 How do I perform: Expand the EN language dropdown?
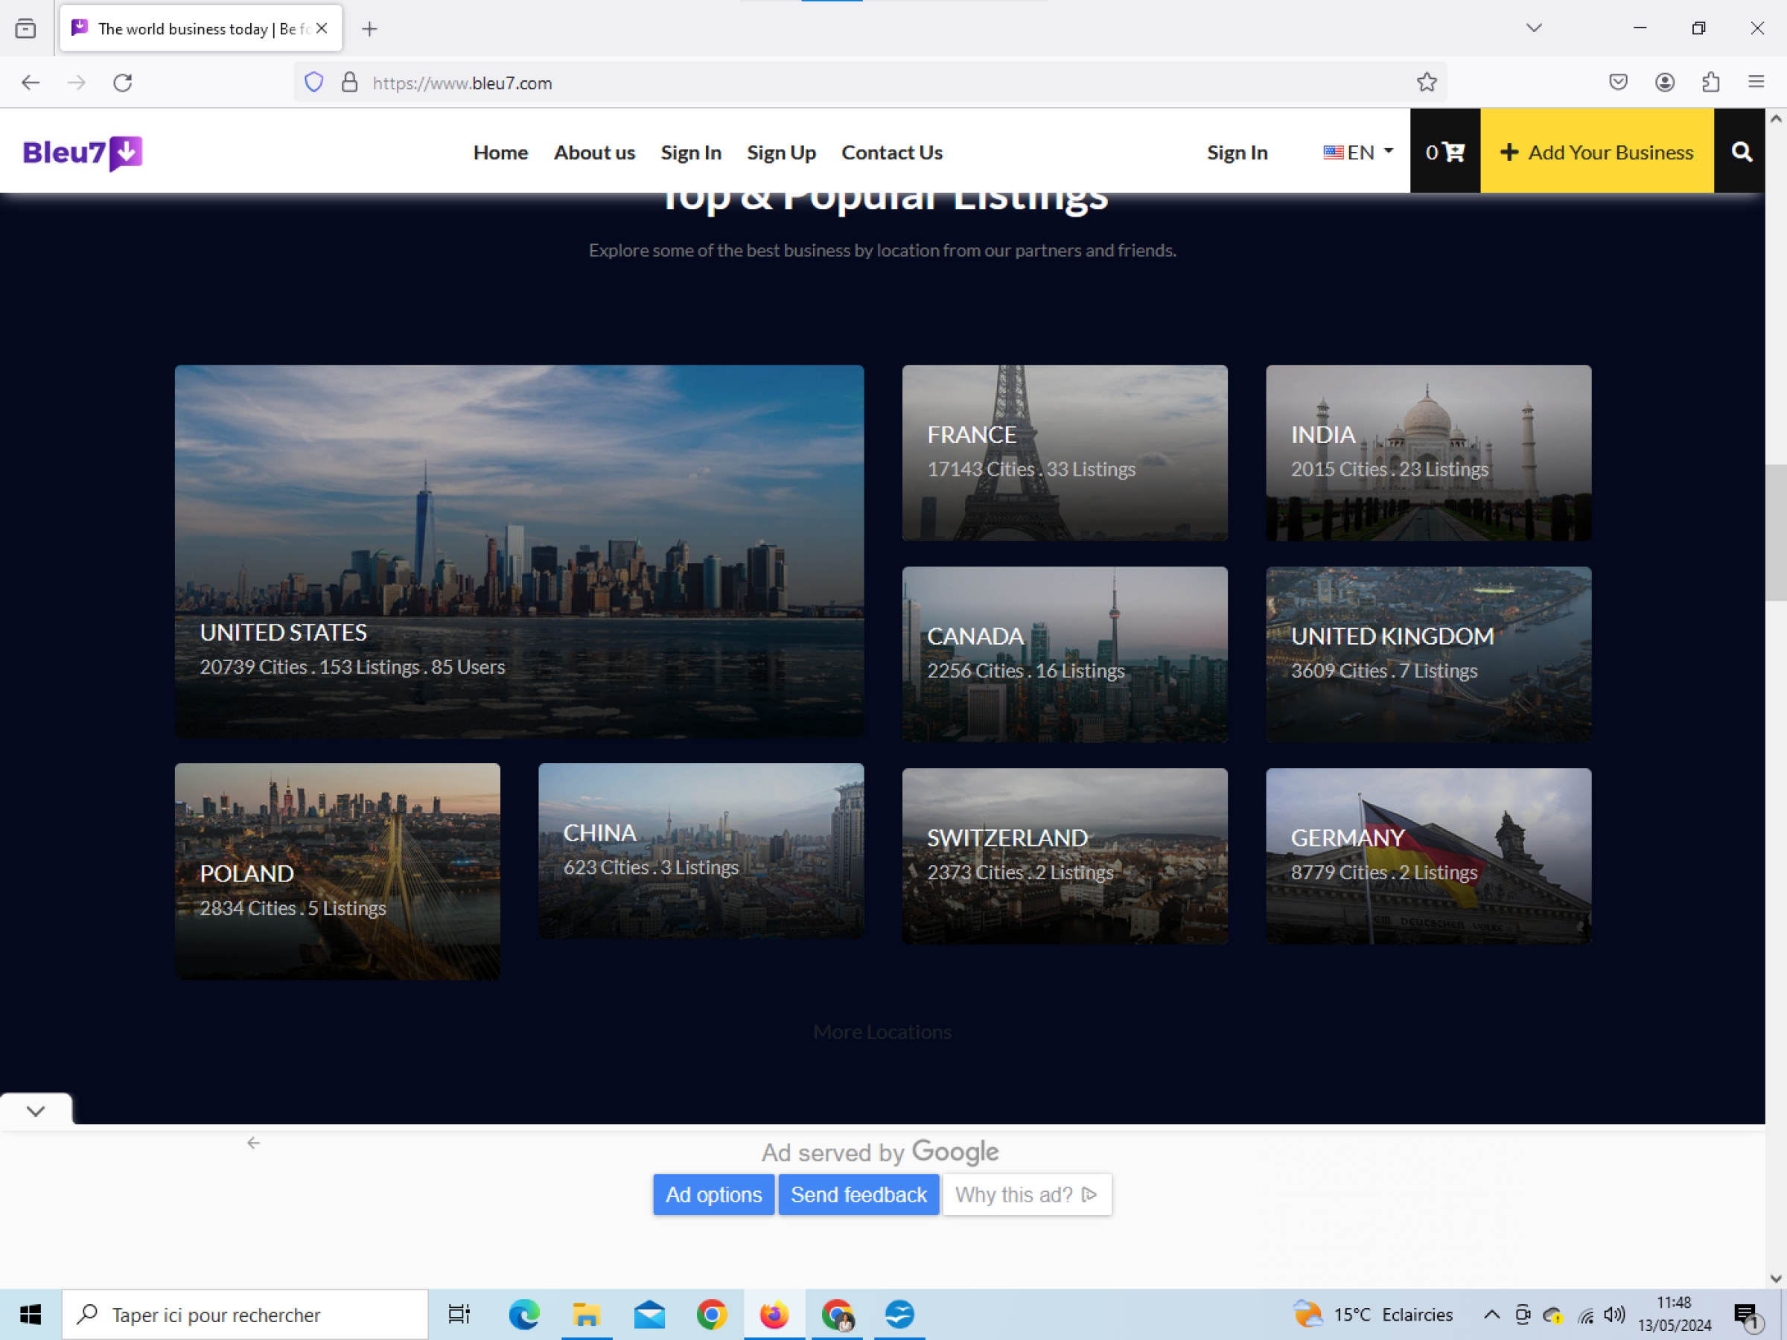1358,152
